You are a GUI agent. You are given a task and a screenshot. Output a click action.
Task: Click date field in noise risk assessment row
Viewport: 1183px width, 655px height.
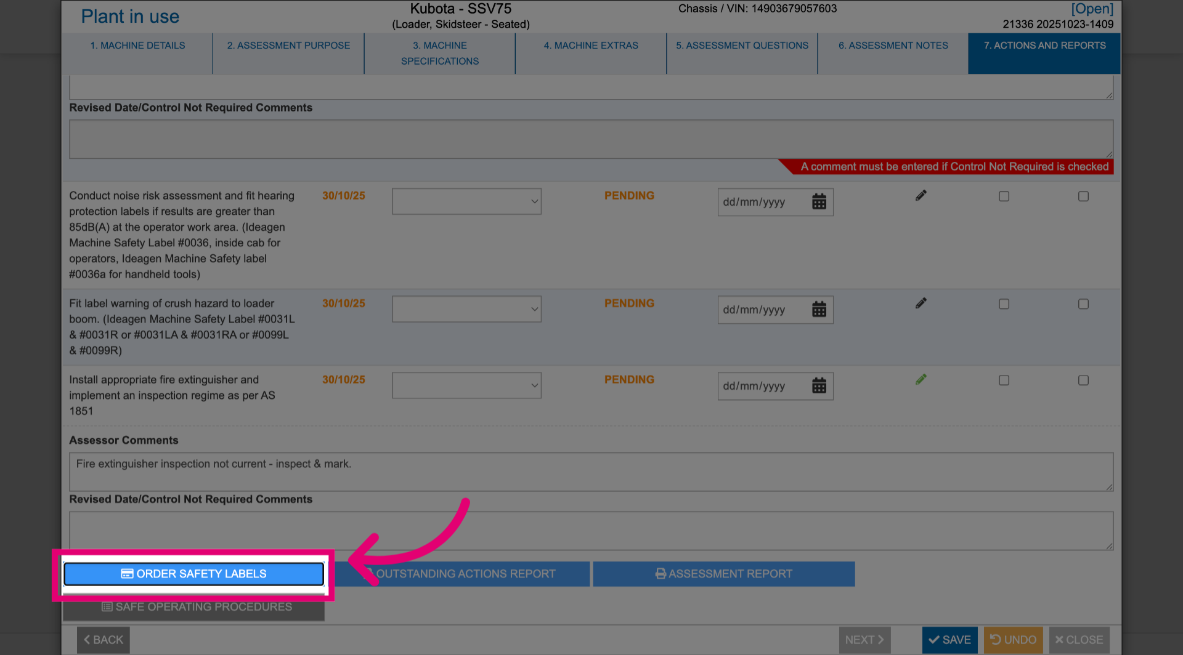(x=775, y=202)
